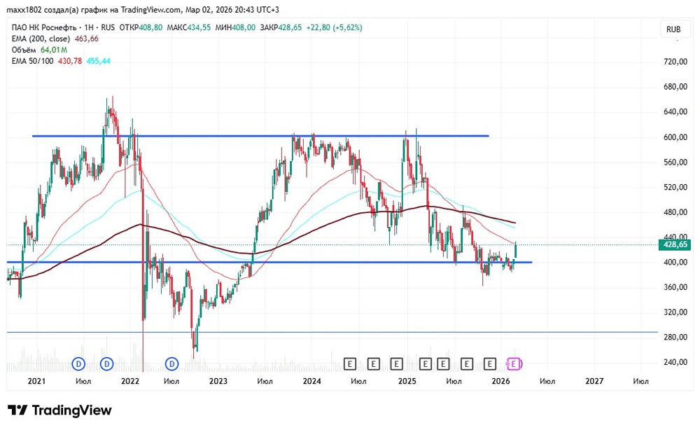This screenshot has height=430, width=700.
Task: Click the 2027 label on time axis
Action: 594,381
